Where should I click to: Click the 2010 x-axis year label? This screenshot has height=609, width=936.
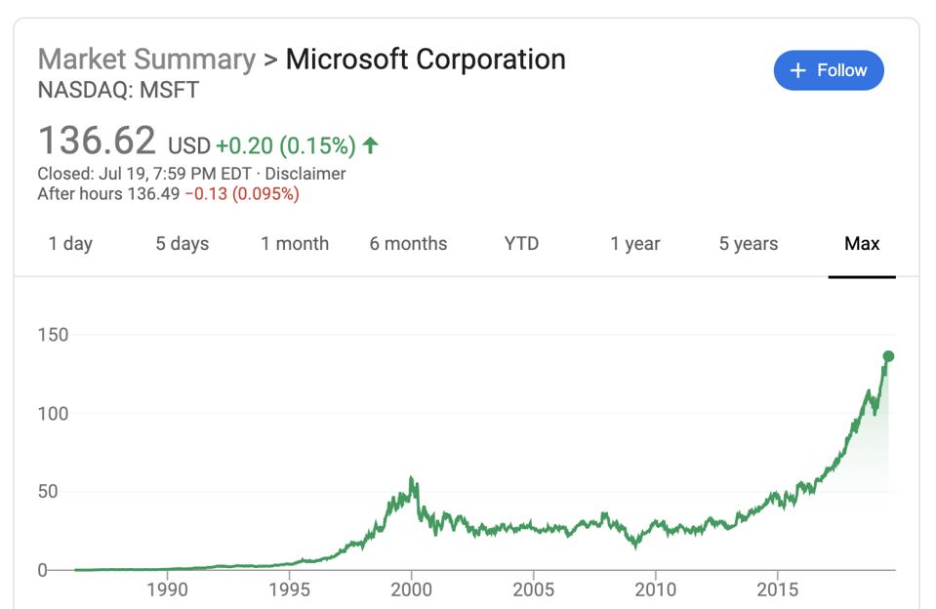pyautogui.click(x=655, y=589)
